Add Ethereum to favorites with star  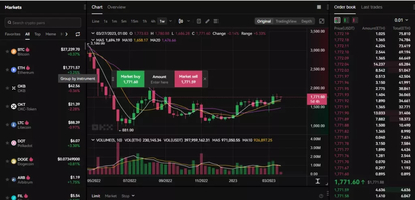[7, 70]
